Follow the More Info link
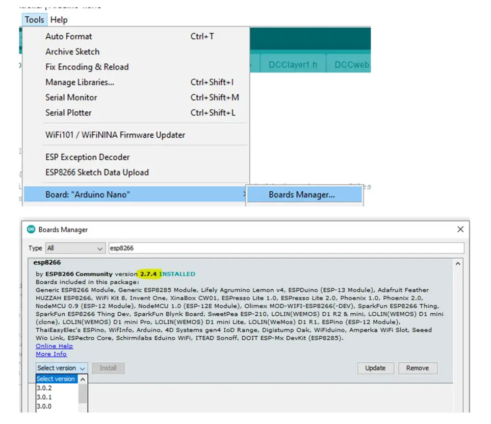Screen dimensions: 491x424 pyautogui.click(x=51, y=354)
